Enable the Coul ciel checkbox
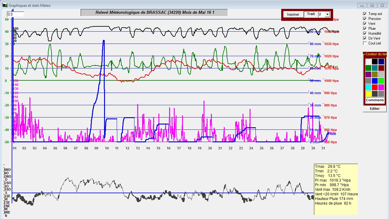Viewport: 389px width, 219px height. tap(365, 43)
